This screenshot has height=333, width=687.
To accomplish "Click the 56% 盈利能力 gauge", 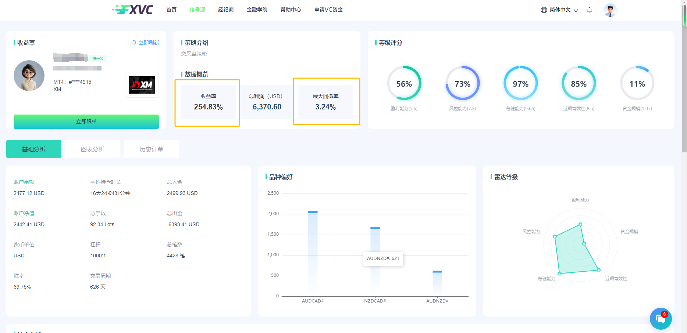I will [404, 83].
